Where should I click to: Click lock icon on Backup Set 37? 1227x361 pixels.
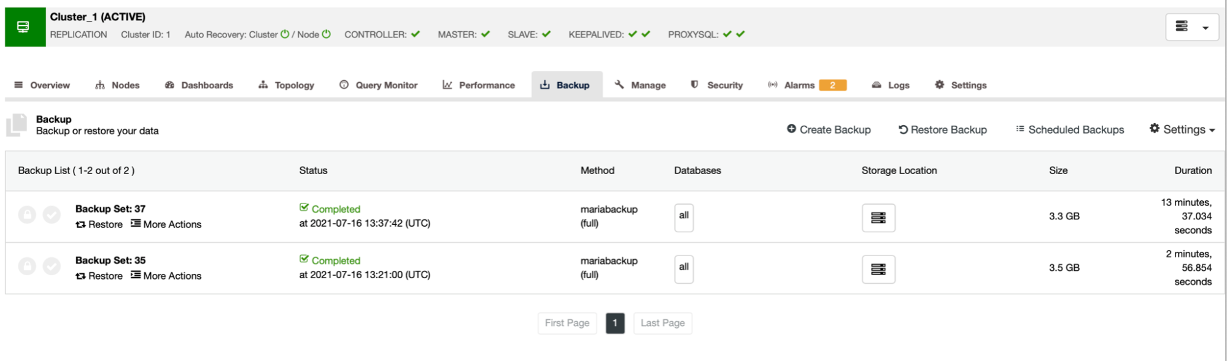point(27,215)
